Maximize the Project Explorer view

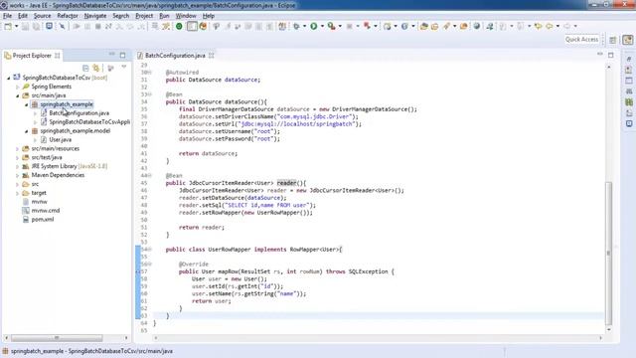tap(122, 55)
